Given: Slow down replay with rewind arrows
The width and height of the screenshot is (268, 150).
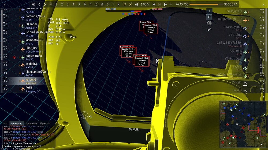Looking at the screenshot, I should 136,5.
